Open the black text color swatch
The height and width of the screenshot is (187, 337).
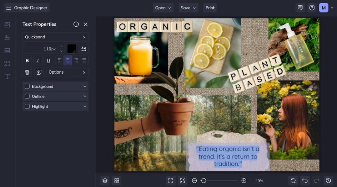pos(72,49)
